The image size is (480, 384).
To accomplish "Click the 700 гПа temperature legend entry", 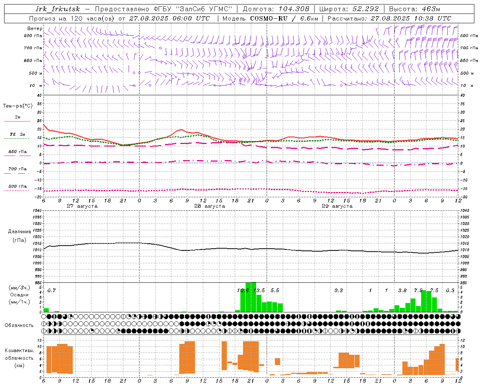I will click(17, 169).
